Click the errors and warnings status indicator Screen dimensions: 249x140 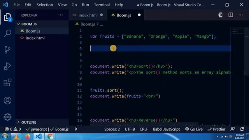coord(13,129)
